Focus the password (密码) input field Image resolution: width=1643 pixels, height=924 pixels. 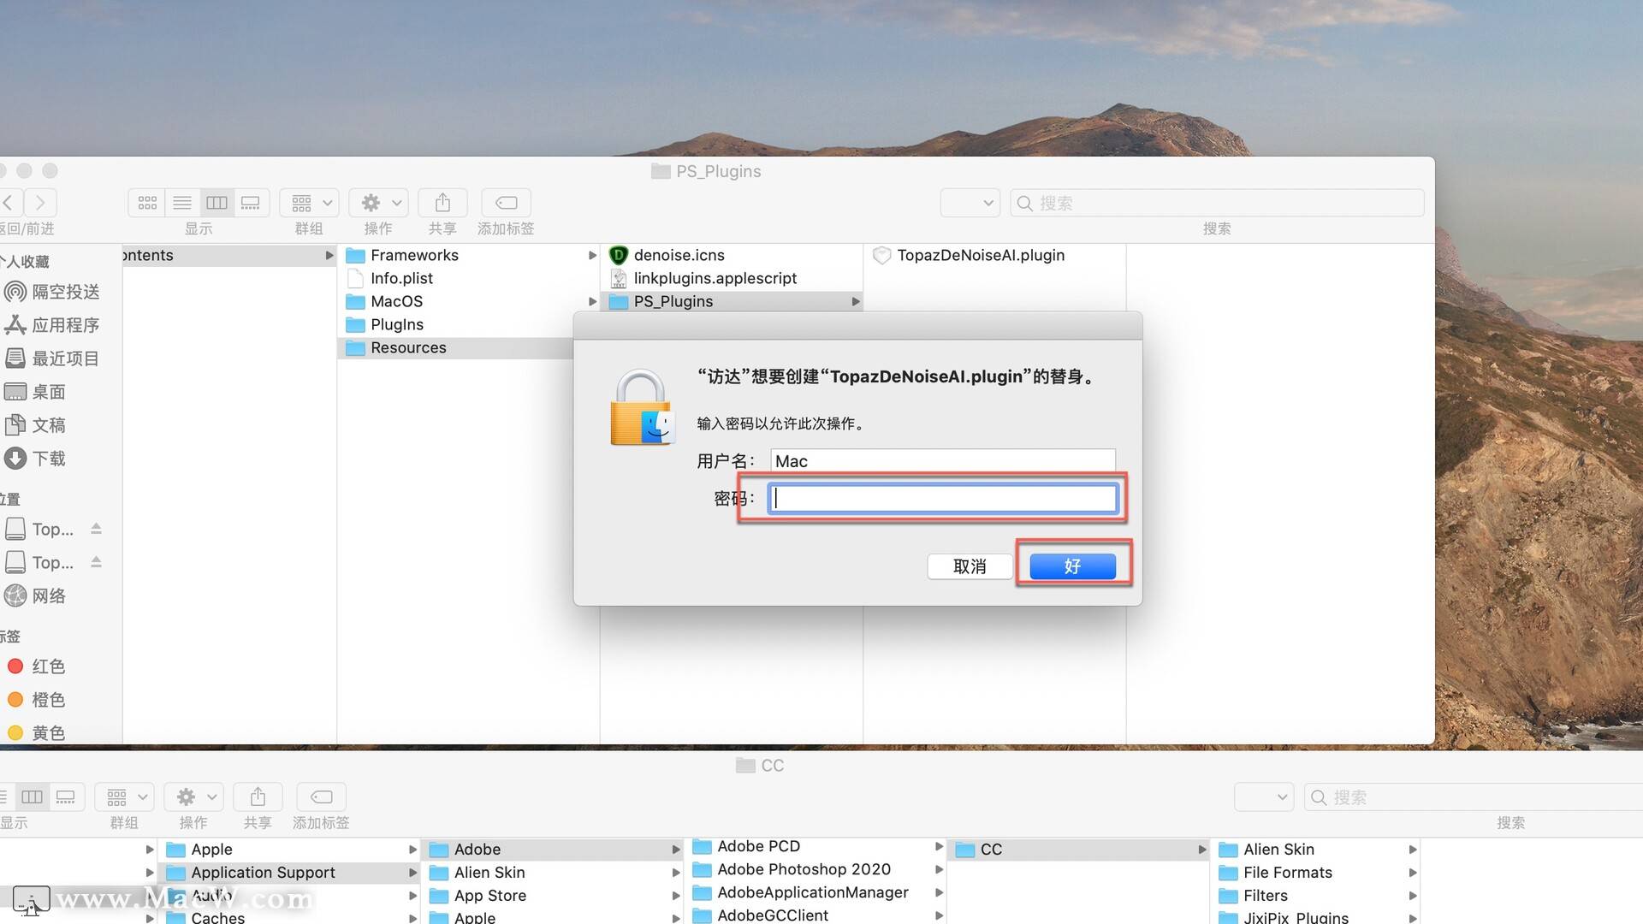point(943,499)
